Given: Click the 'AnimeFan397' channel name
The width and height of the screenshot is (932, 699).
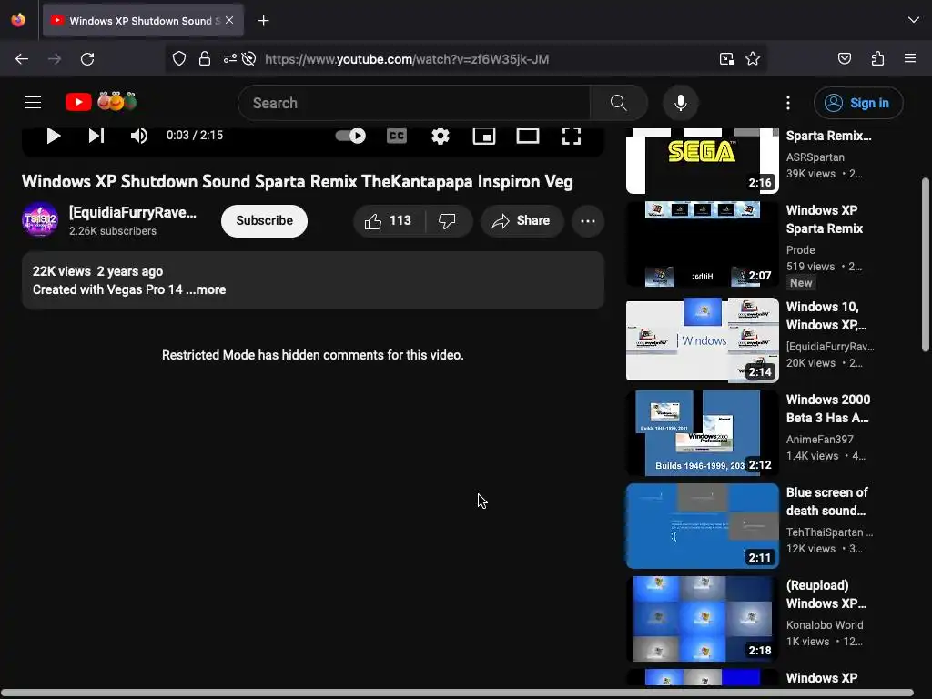Looking at the screenshot, I should (820, 440).
